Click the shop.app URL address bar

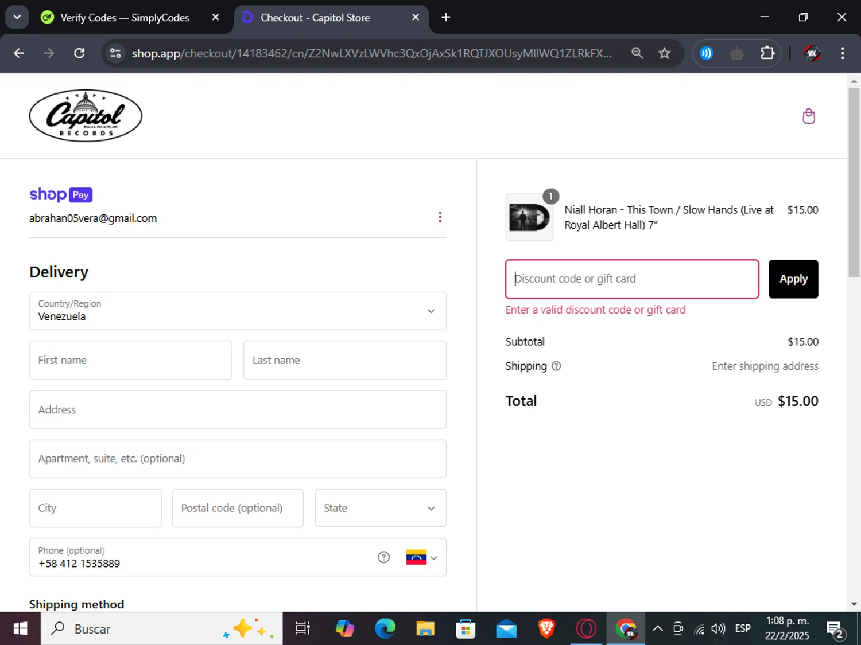[371, 53]
